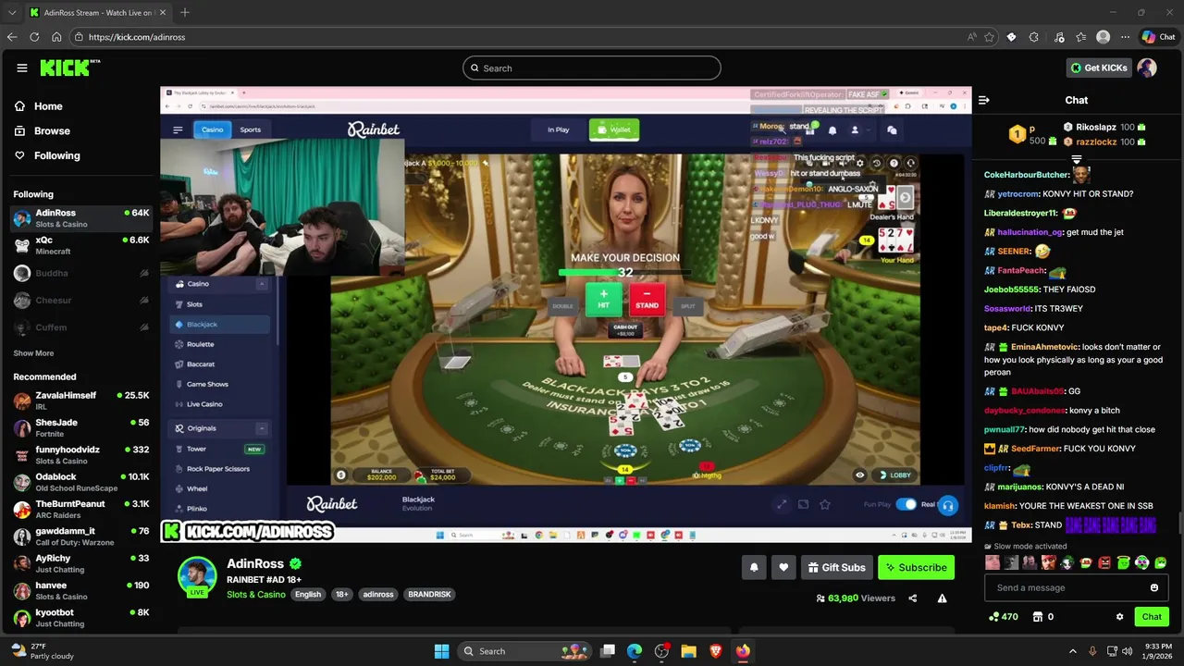Open the Copilot Chat button in browser
Screen dimensions: 1184x666
[1158, 37]
